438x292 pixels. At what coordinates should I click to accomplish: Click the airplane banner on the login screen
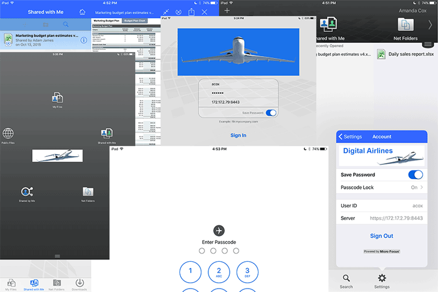click(x=238, y=52)
